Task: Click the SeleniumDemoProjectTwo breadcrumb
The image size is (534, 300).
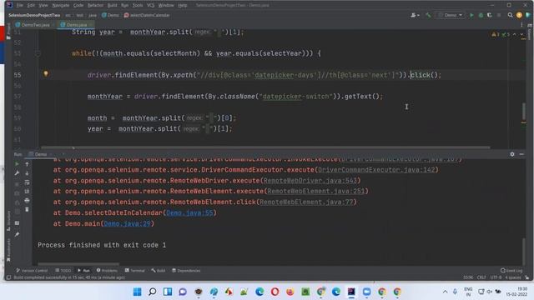Action: 34,15
